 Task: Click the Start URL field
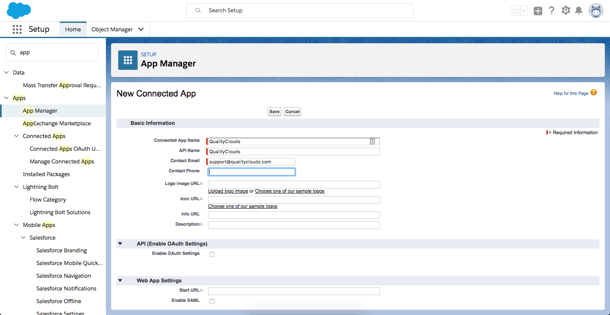point(294,291)
